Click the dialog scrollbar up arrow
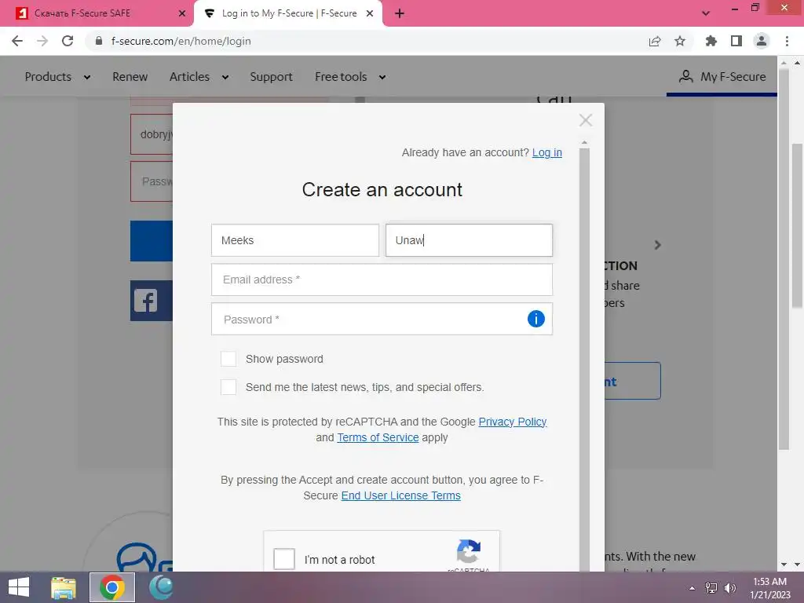 click(x=584, y=143)
